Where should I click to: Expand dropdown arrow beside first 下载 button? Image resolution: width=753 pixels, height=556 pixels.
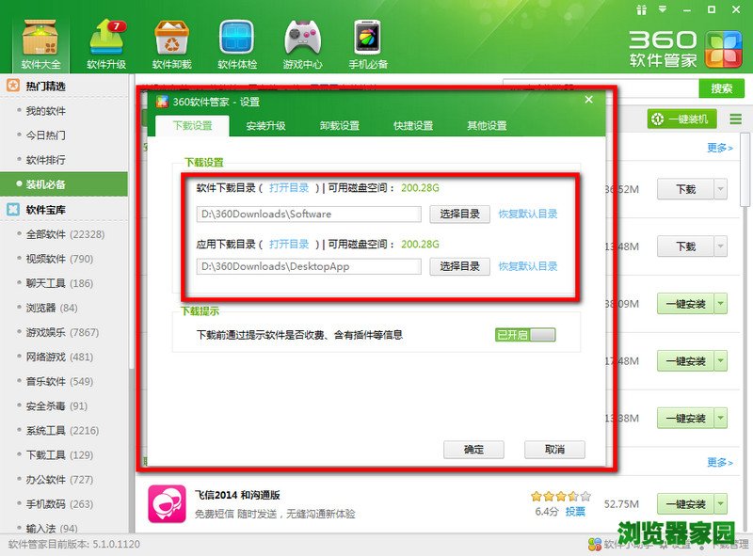tap(720, 189)
